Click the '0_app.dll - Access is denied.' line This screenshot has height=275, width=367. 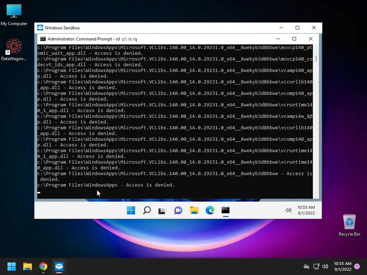pyautogui.click(x=78, y=168)
